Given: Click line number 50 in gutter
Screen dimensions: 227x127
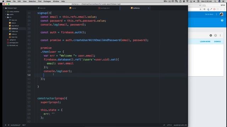Looking at the screenshot, I should pyautogui.click(x=29, y=75).
